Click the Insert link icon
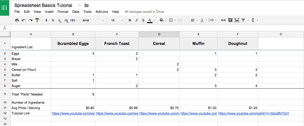The height and width of the screenshot is (126, 304). point(223,20)
